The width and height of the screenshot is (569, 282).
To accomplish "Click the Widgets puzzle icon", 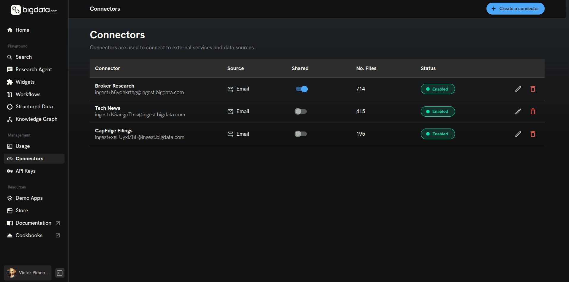I will pyautogui.click(x=10, y=82).
